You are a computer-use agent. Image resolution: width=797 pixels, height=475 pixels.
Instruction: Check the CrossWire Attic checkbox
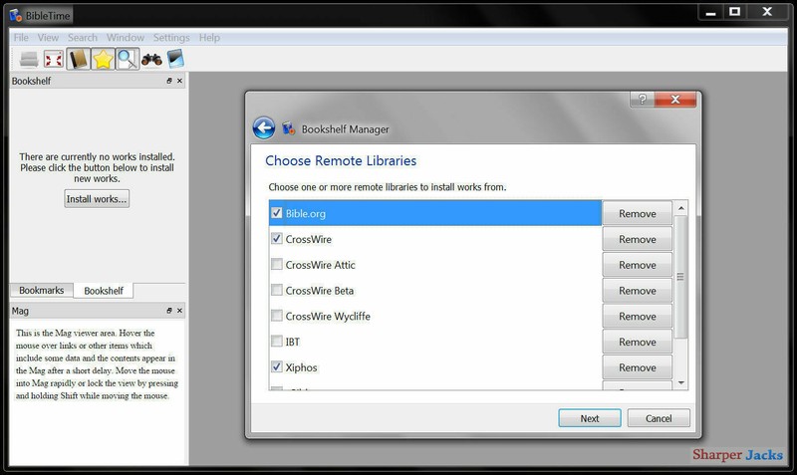coord(277,264)
